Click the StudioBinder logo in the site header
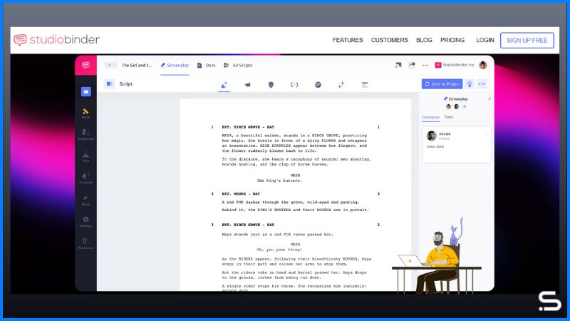This screenshot has width=570, height=321. point(57,40)
